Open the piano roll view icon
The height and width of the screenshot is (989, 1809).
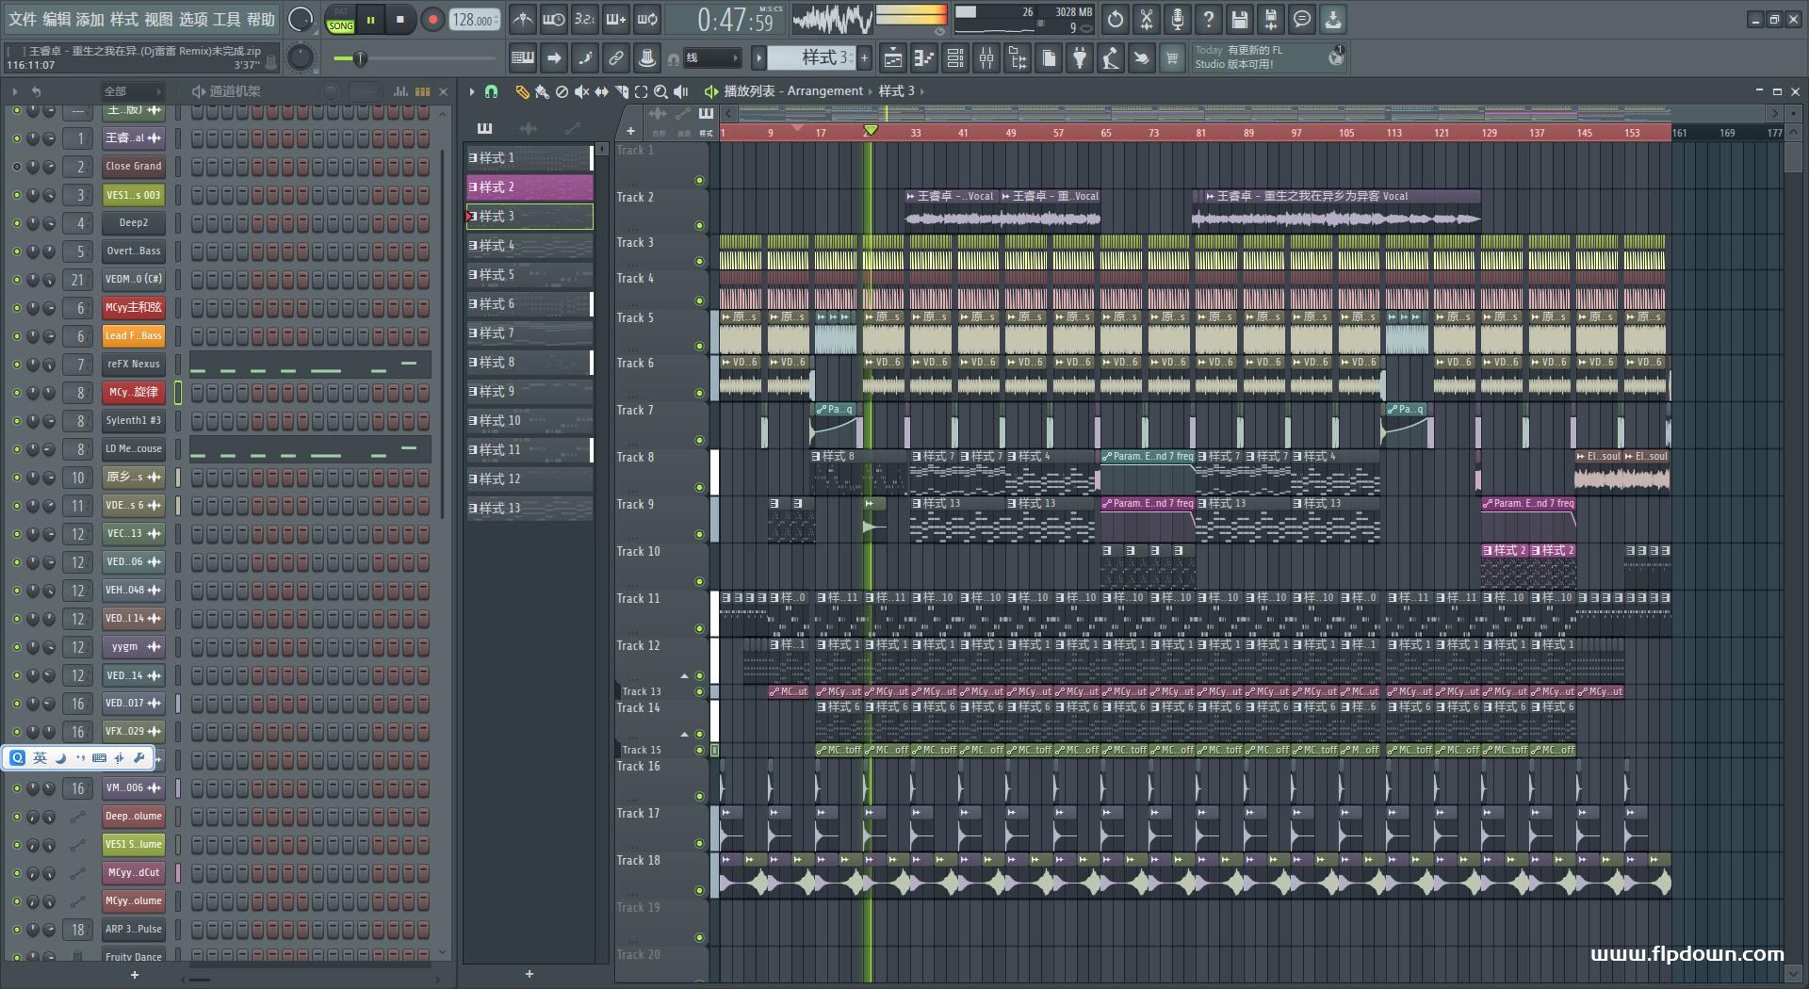[x=923, y=58]
